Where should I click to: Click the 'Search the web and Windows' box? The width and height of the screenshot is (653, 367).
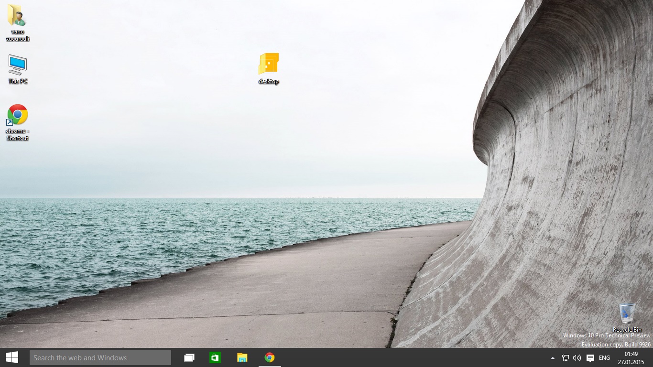(100, 357)
